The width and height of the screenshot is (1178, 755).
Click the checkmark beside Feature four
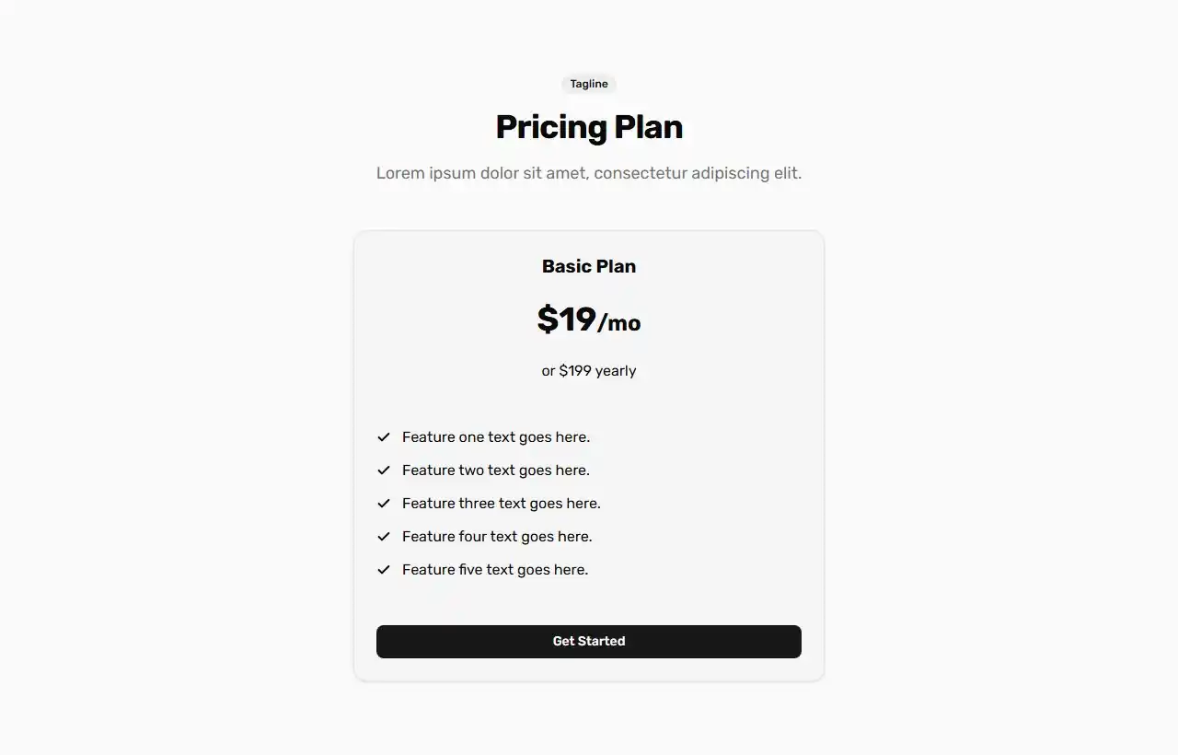click(383, 536)
